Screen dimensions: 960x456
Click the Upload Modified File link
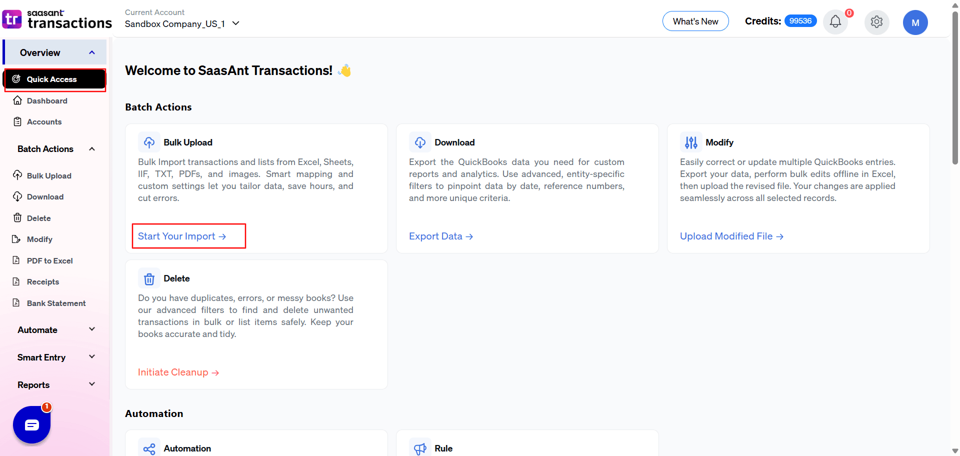731,236
